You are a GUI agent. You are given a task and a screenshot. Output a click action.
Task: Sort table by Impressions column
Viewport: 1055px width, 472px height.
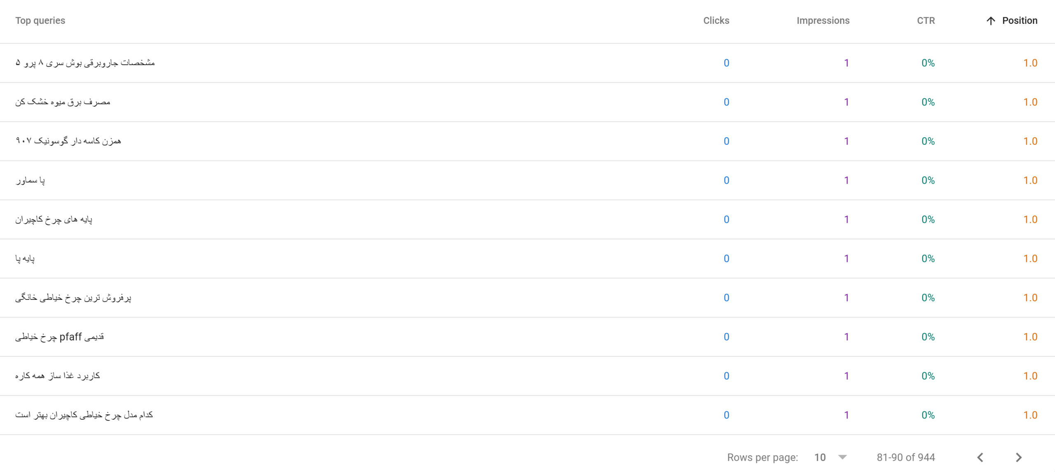823,21
